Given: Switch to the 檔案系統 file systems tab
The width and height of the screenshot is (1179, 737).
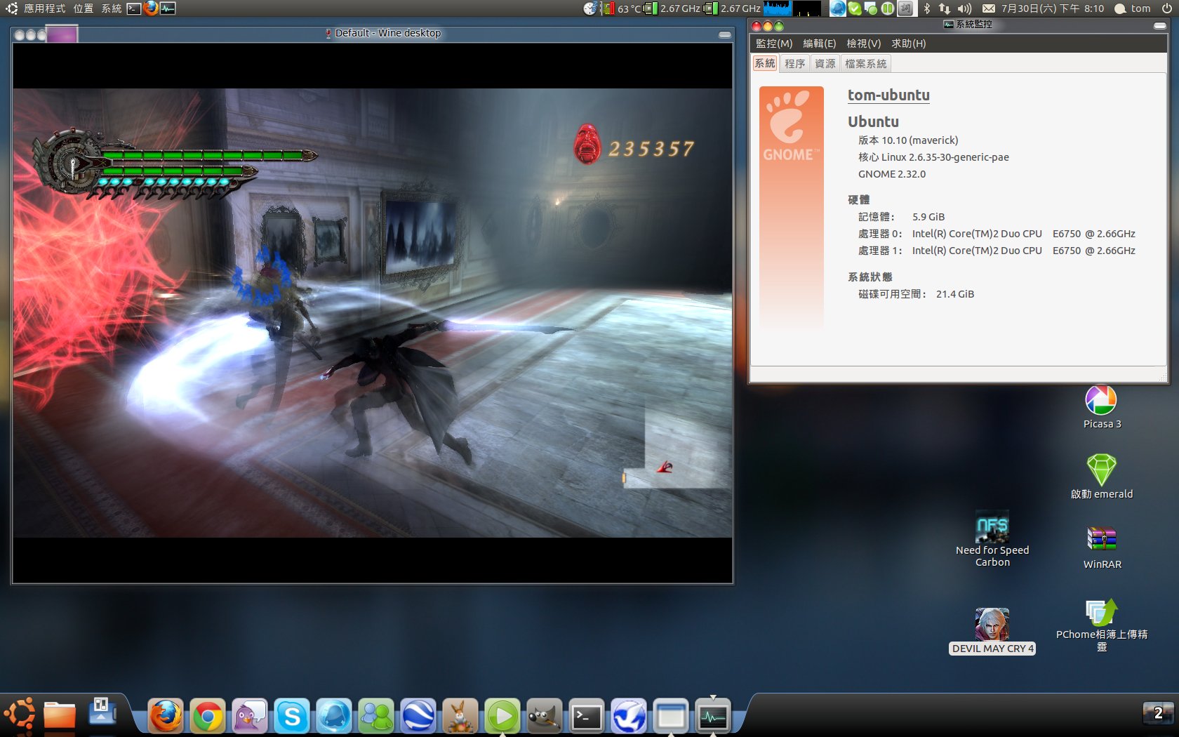Looking at the screenshot, I should pyautogui.click(x=865, y=64).
